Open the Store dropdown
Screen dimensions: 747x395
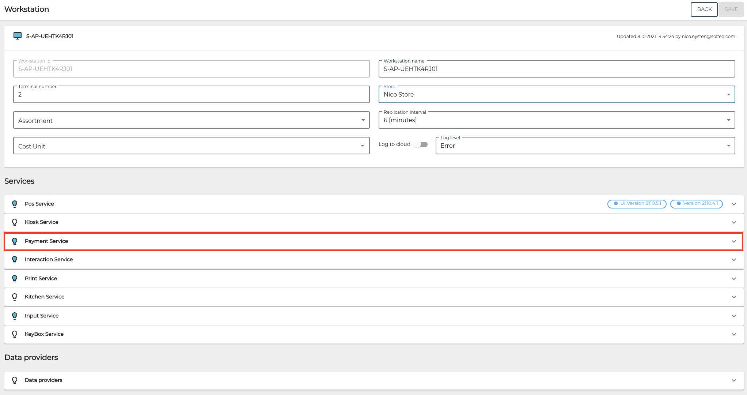[556, 94]
